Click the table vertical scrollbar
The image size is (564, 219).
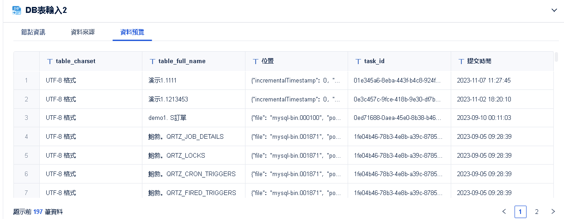(556, 57)
